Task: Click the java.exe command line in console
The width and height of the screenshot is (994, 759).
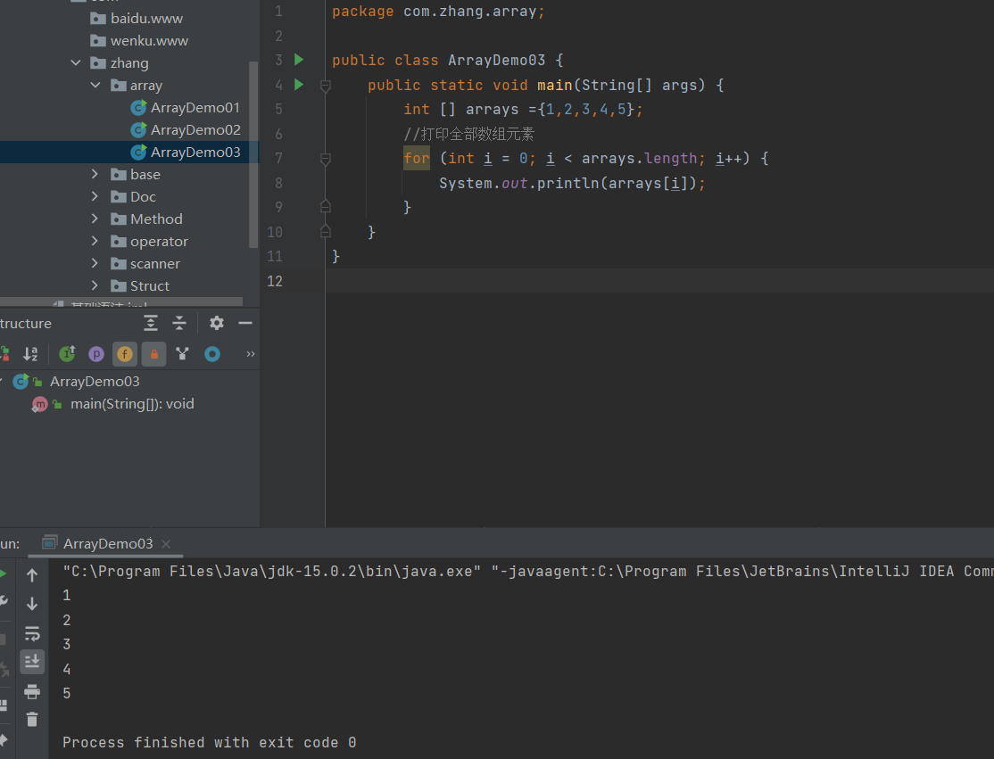Action: tap(527, 572)
